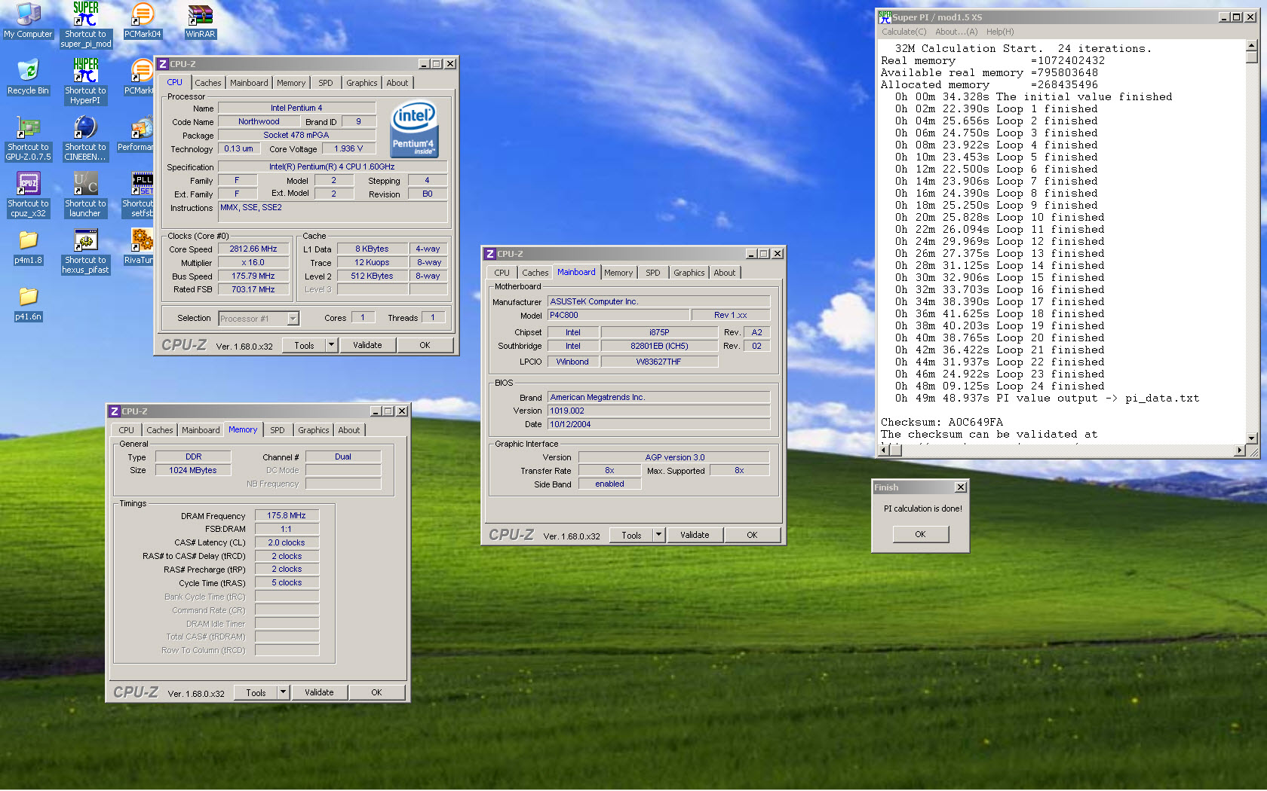Click the Core Speed value 2812.66 MHz

(x=253, y=249)
